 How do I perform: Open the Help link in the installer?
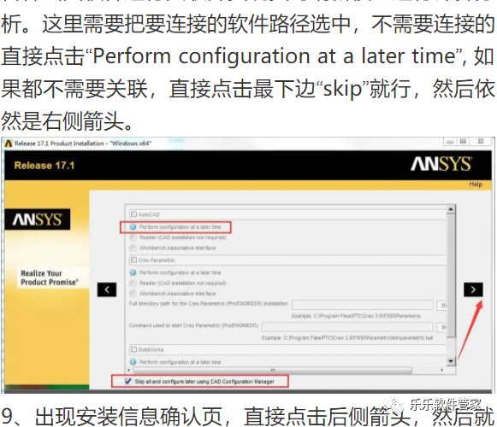476,184
